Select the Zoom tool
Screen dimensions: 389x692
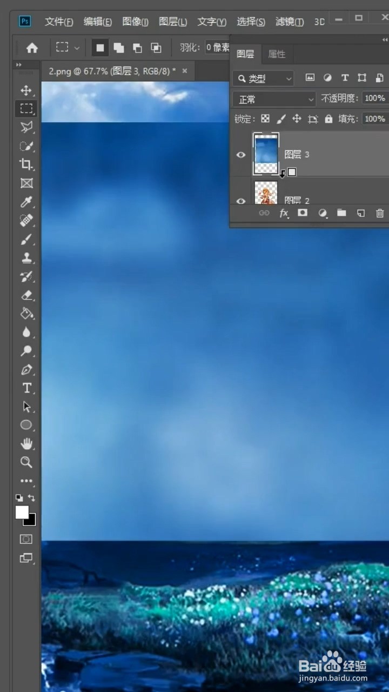[26, 462]
